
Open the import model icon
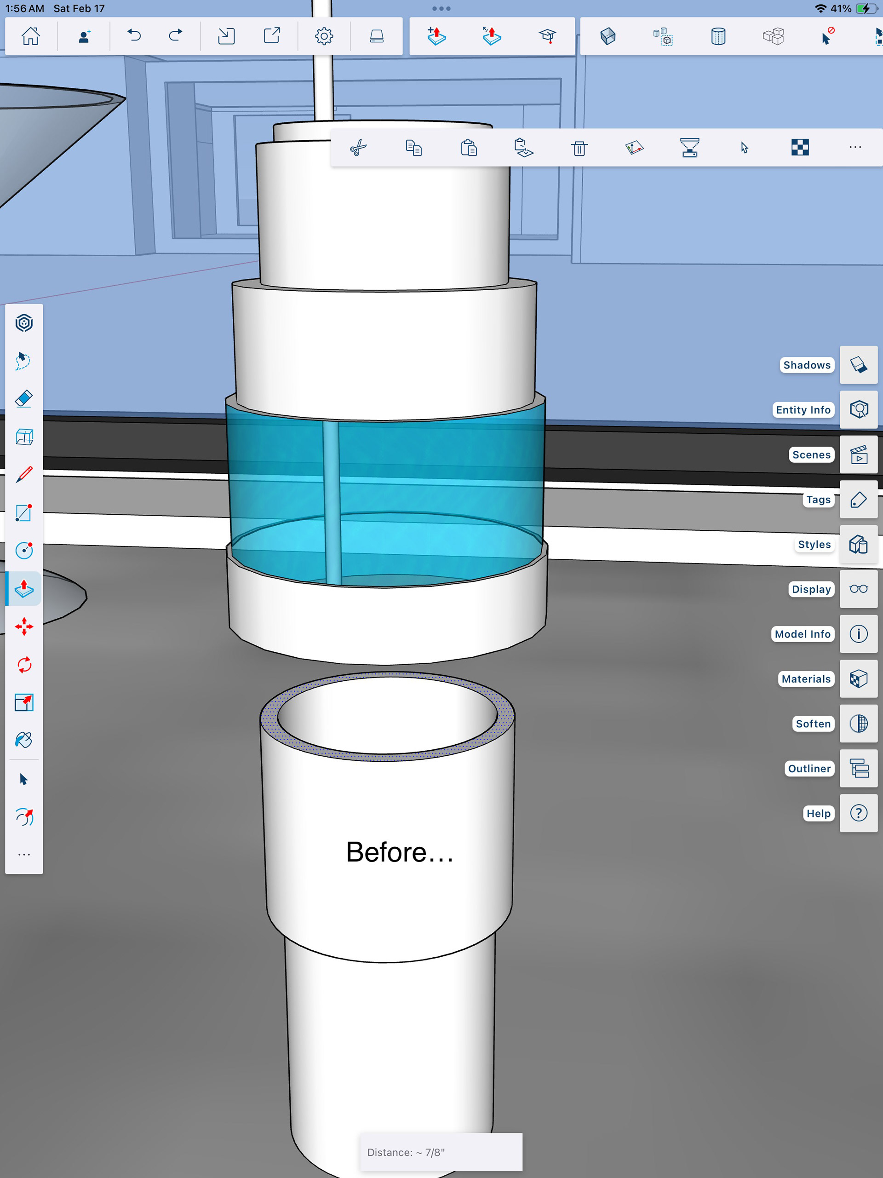(226, 36)
